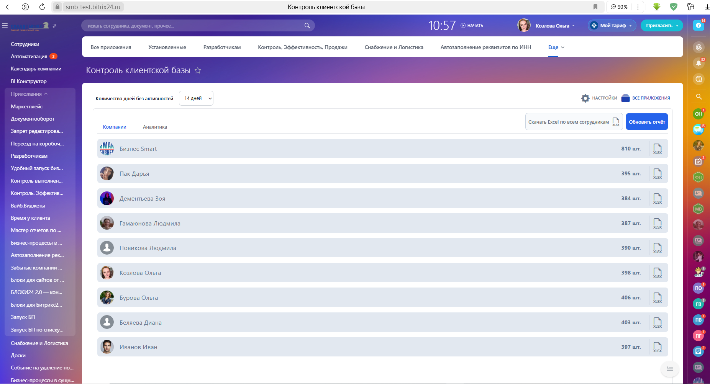The height and width of the screenshot is (384, 710).
Task: Download XLSX report for Дементьева Зоя
Action: pyautogui.click(x=658, y=199)
